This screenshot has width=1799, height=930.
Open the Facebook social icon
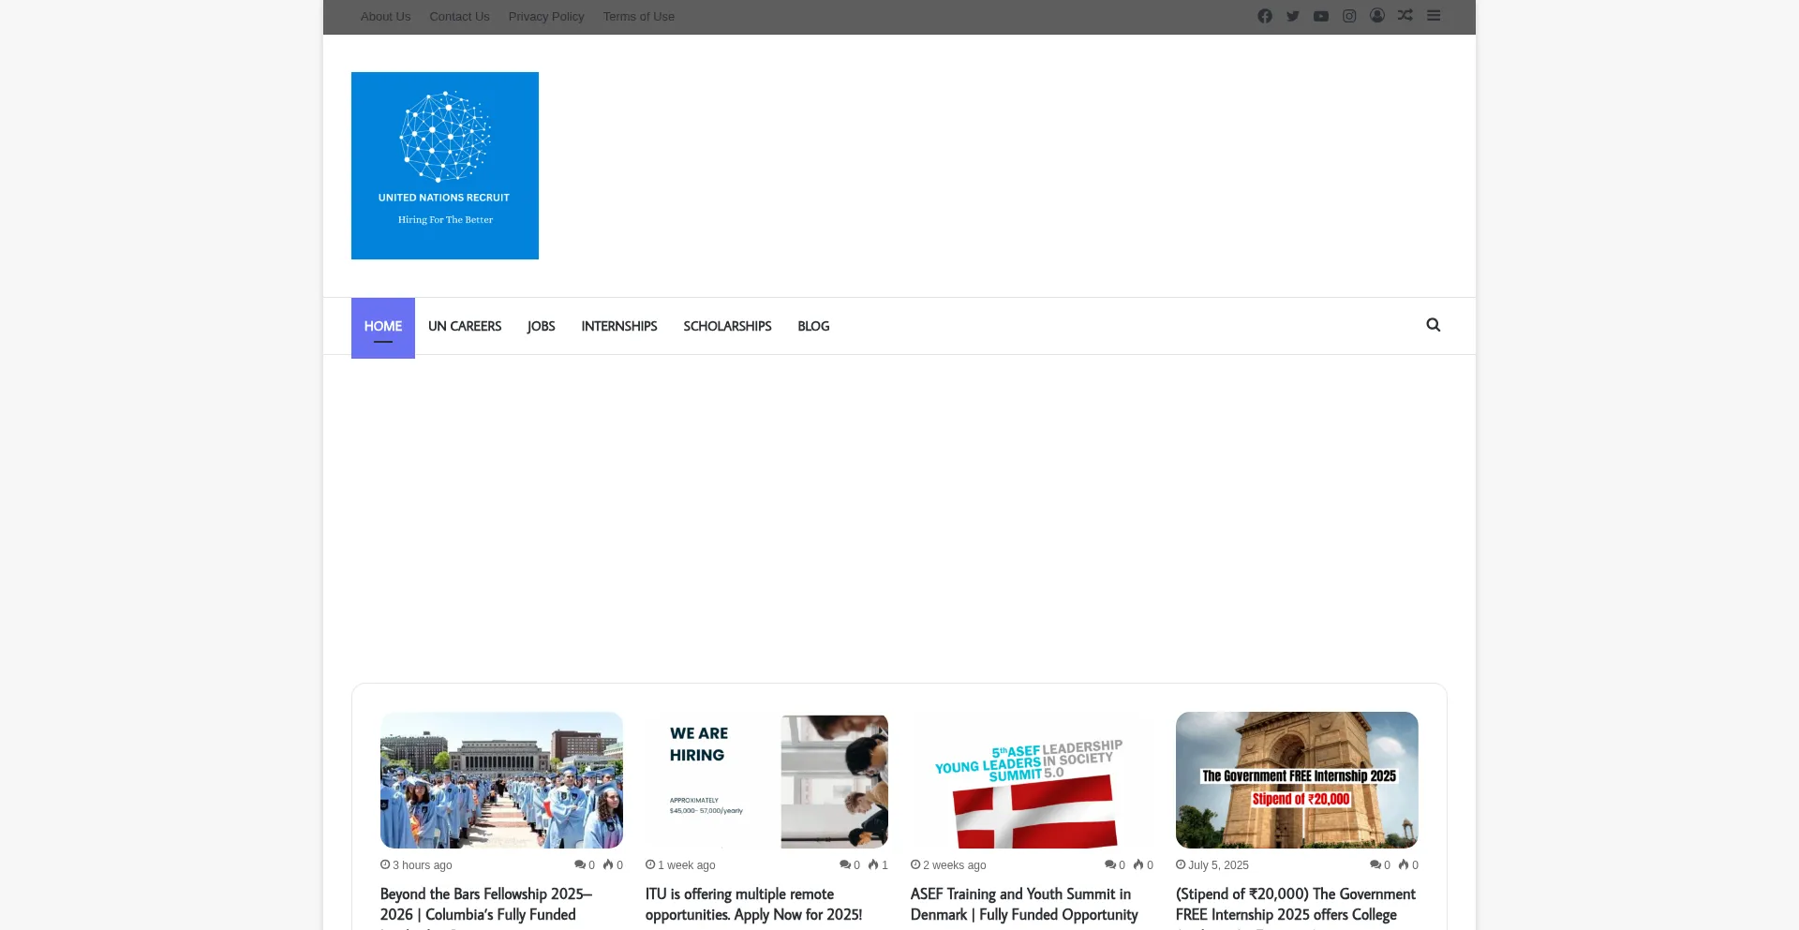click(x=1265, y=16)
